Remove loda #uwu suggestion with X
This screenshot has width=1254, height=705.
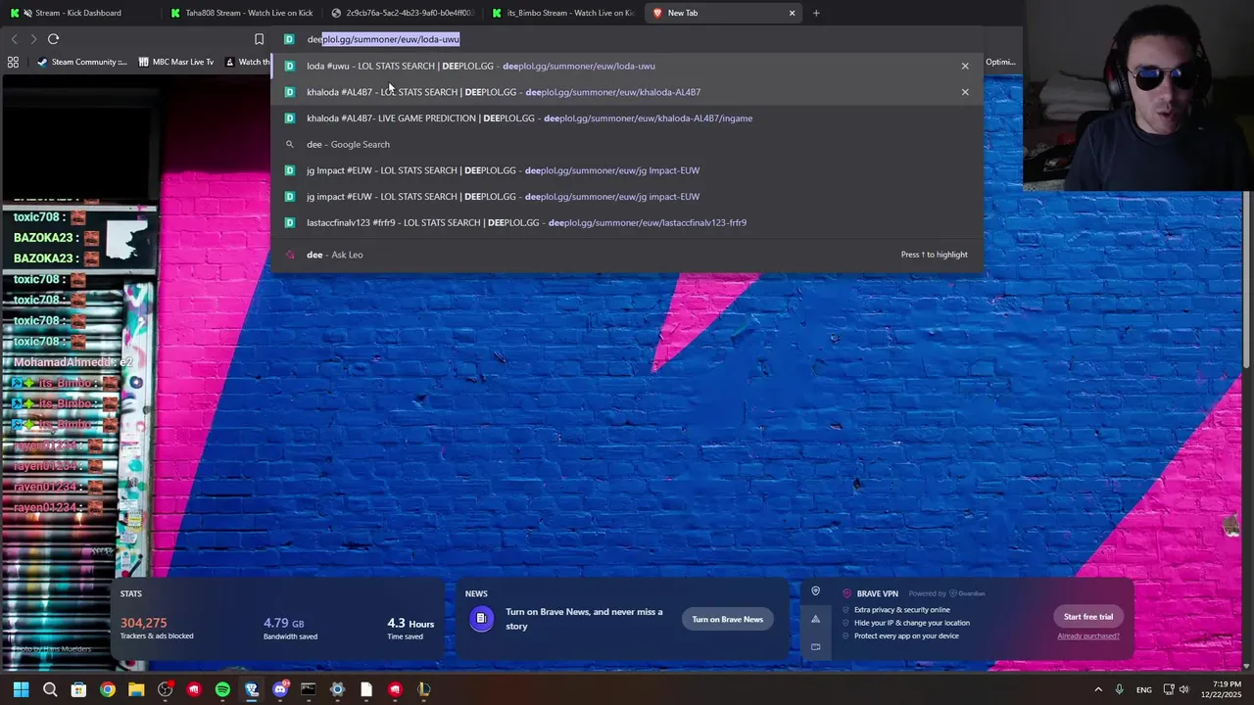coord(965,66)
